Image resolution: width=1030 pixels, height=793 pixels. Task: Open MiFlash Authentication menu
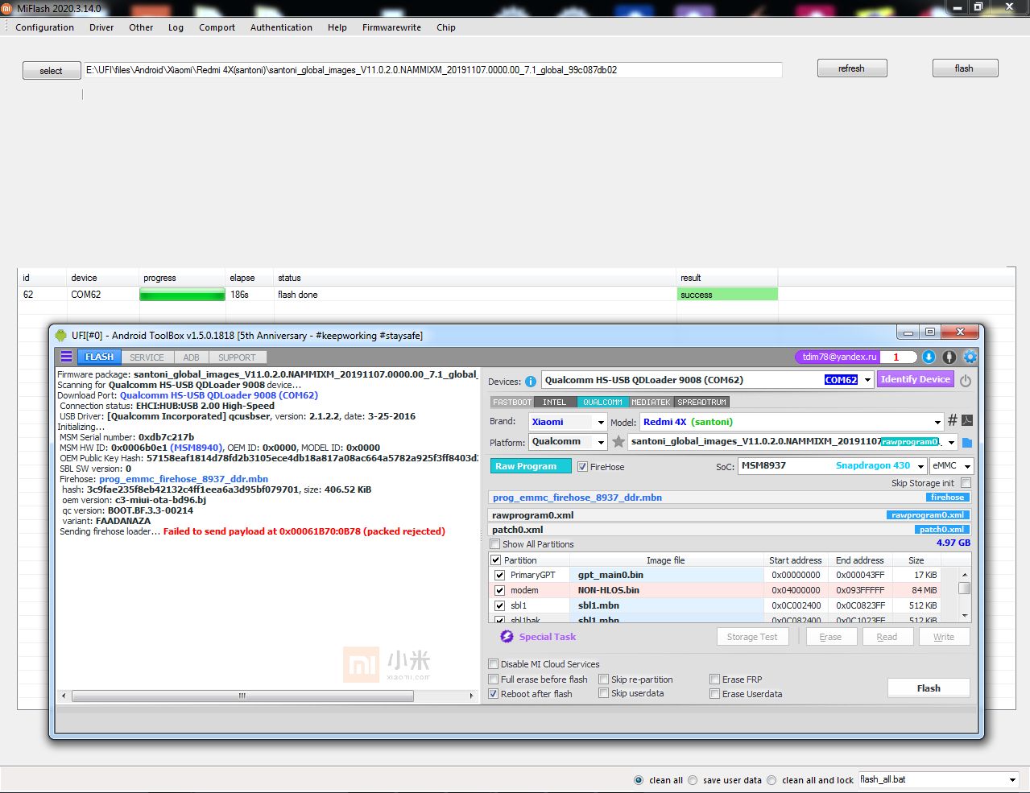pos(281,27)
